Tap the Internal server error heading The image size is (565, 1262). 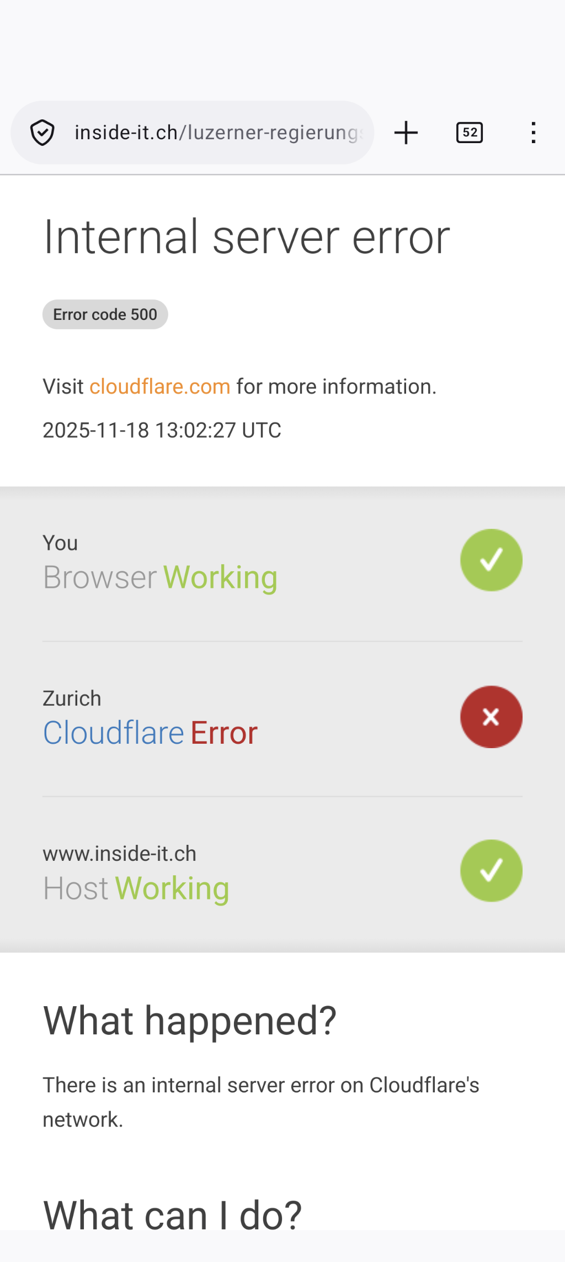tap(247, 237)
